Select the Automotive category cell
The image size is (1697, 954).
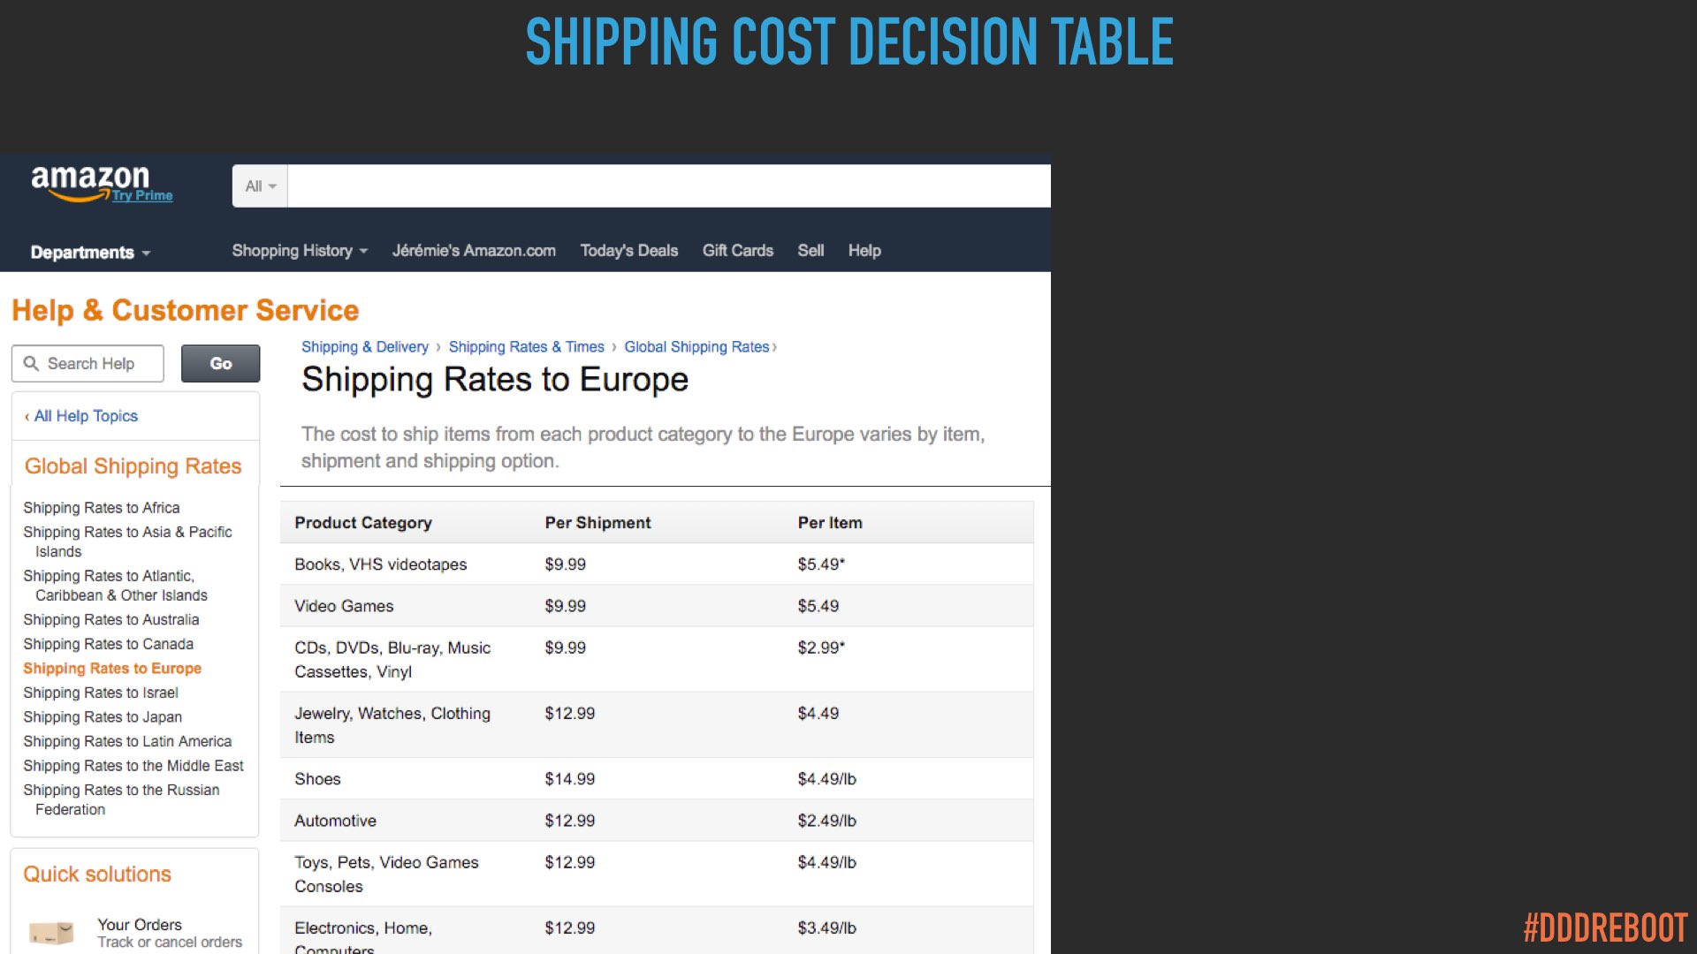[335, 821]
